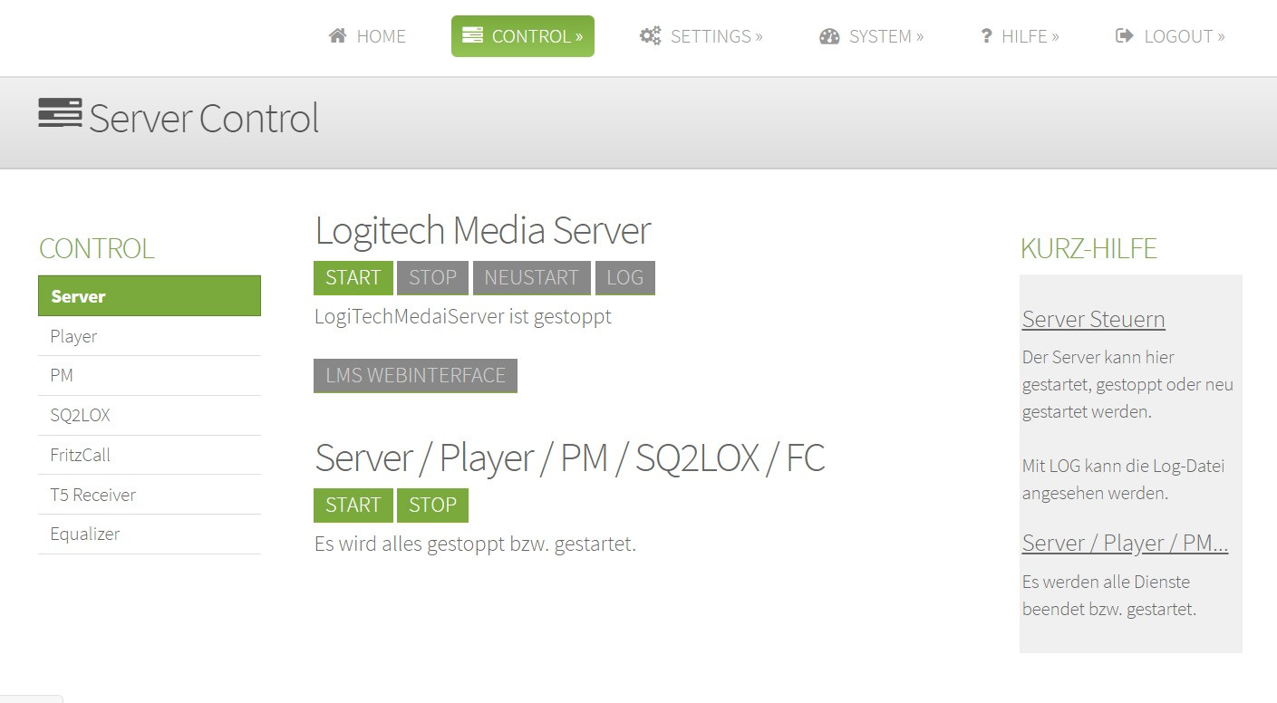Click the Server Steuern help link

(x=1093, y=320)
